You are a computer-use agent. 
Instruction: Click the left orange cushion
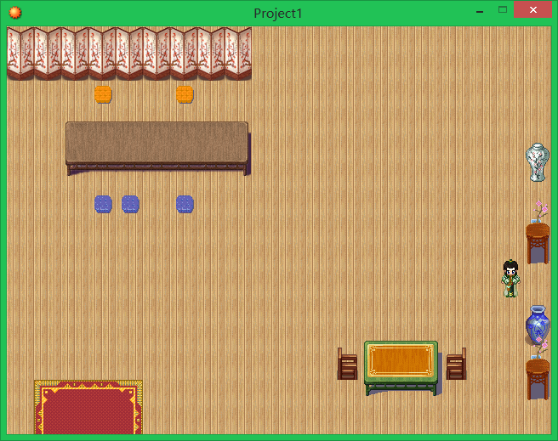103,94
